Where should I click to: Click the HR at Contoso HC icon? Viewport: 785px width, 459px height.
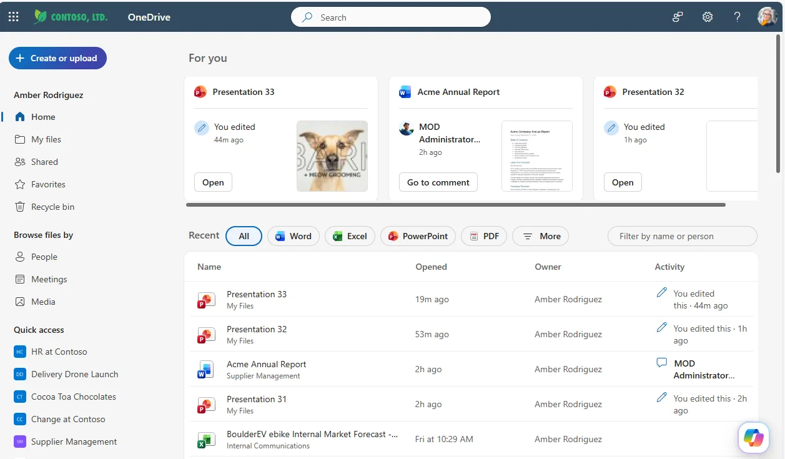pyautogui.click(x=20, y=352)
